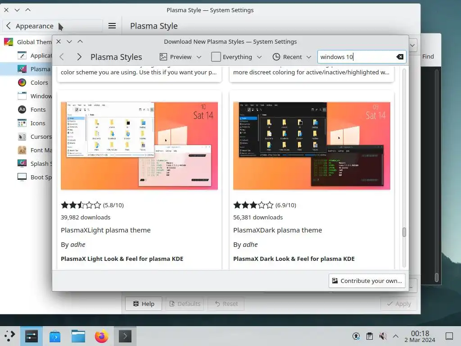The height and width of the screenshot is (346, 461).
Task: Click author adhe under PlasmaXLight
Action: coord(77,245)
